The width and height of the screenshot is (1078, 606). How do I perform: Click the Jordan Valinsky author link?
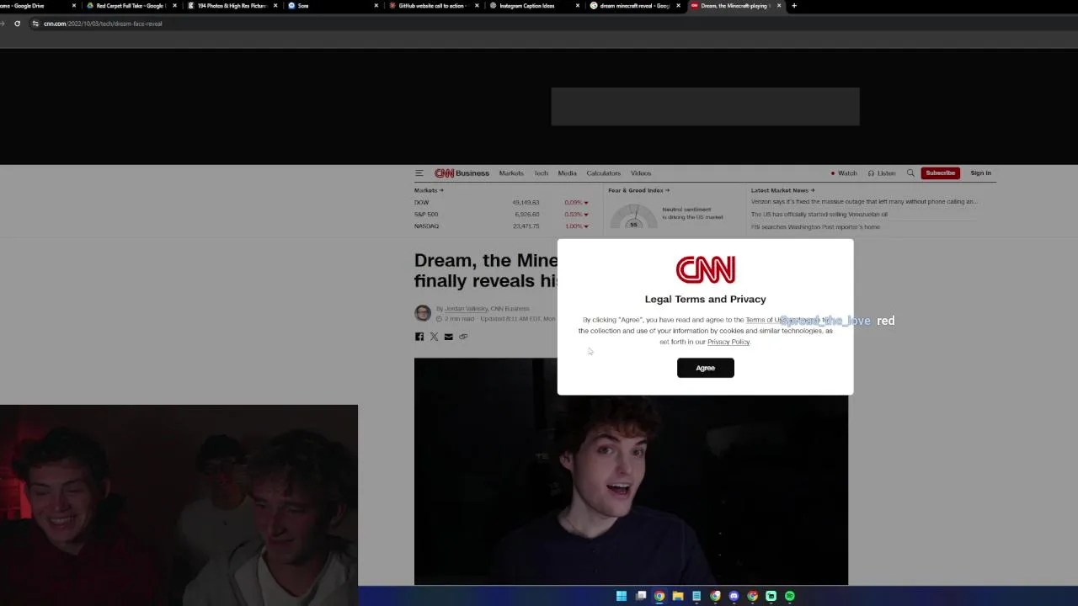click(466, 309)
